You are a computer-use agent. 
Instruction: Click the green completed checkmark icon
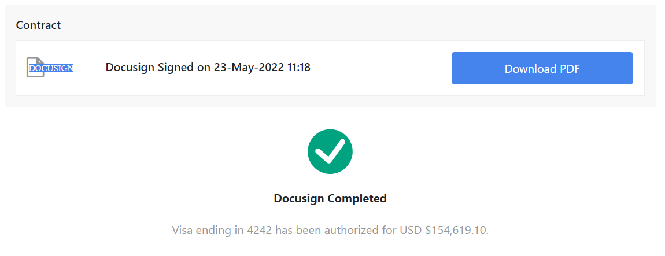tap(330, 151)
